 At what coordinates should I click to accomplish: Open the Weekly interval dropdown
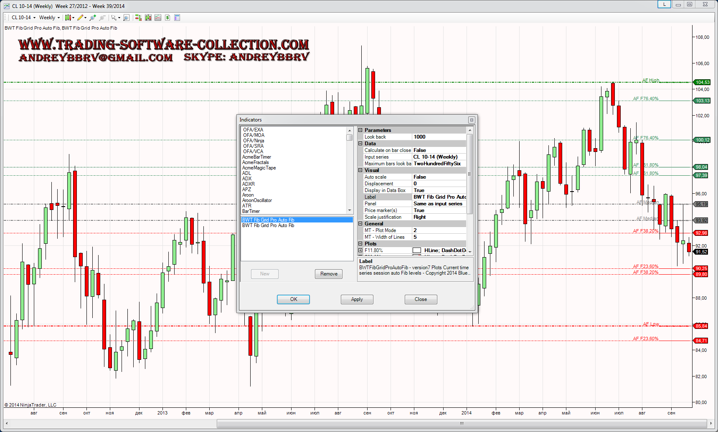click(x=49, y=18)
